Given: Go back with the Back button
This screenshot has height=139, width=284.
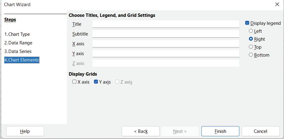Looking at the screenshot, I should [x=140, y=131].
